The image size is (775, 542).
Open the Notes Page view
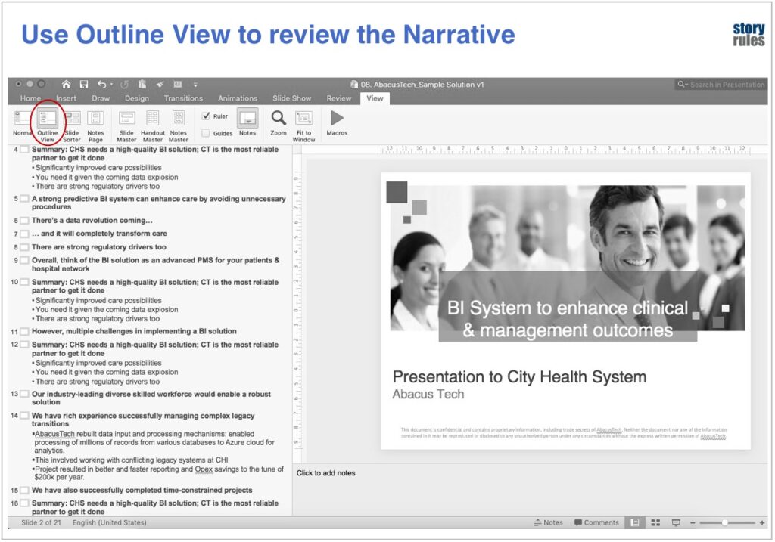[x=95, y=122]
